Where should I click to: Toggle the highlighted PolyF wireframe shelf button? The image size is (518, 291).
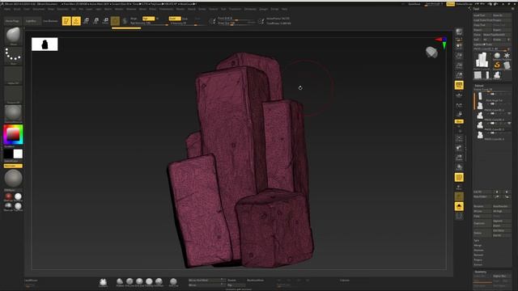click(x=459, y=178)
